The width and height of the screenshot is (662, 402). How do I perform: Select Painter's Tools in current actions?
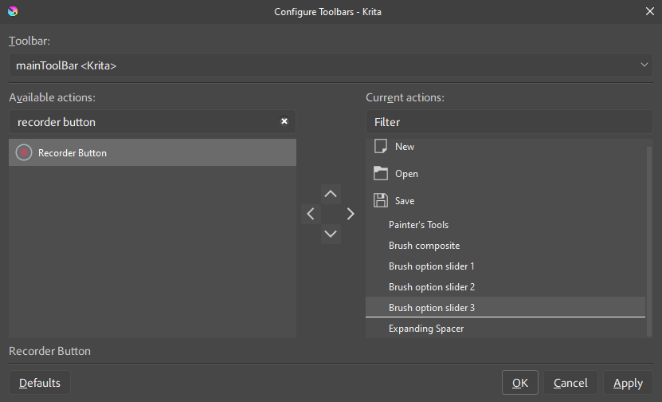(419, 225)
